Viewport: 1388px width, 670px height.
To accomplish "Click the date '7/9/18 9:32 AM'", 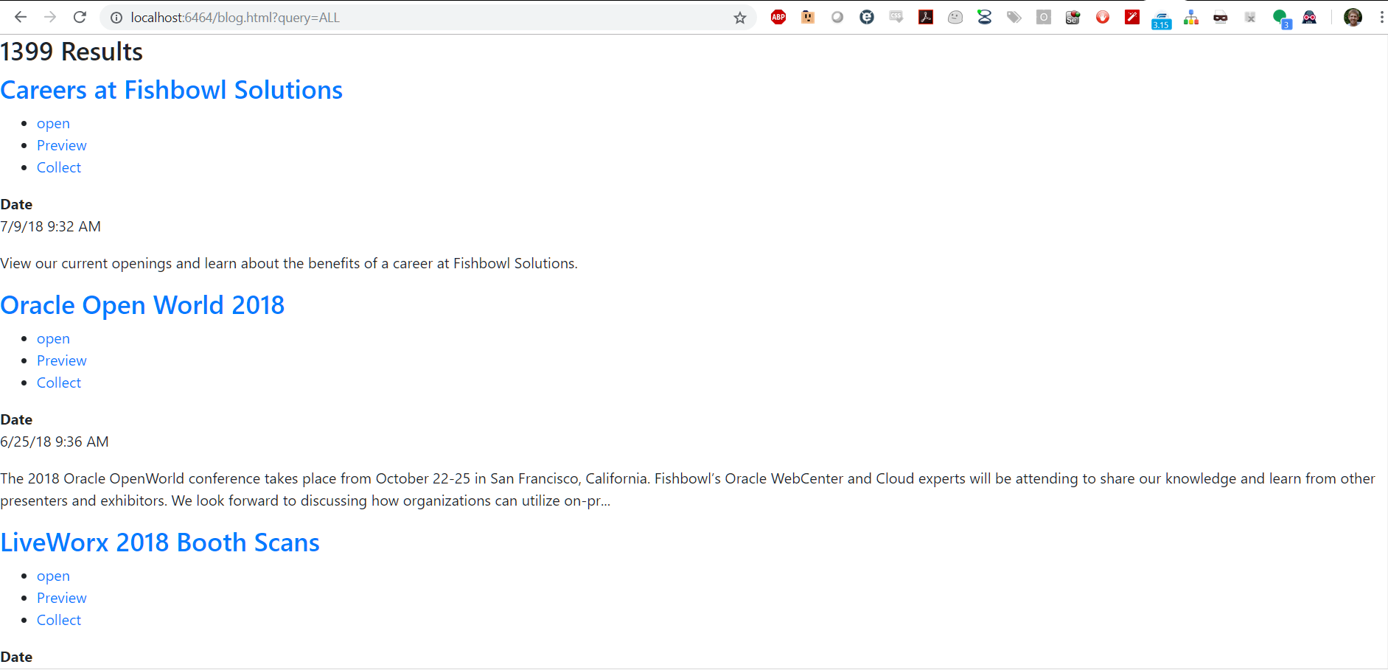I will click(50, 226).
